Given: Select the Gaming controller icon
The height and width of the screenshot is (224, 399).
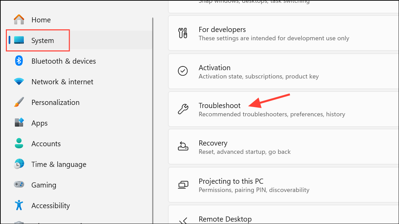Looking at the screenshot, I should click(x=18, y=185).
